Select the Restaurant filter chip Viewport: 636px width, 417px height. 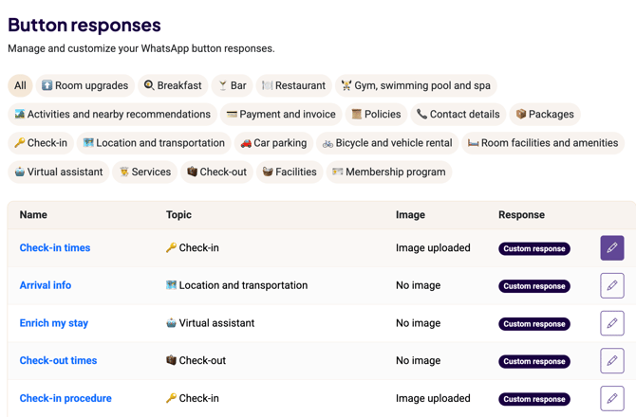293,85
